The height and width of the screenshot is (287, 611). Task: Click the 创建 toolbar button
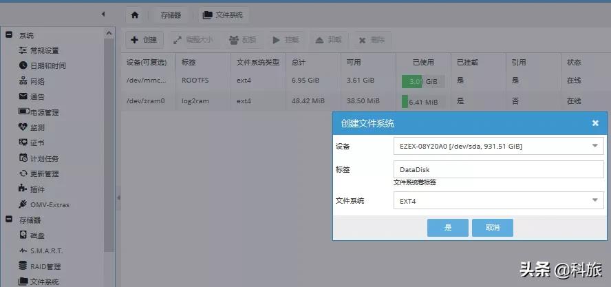(144, 40)
